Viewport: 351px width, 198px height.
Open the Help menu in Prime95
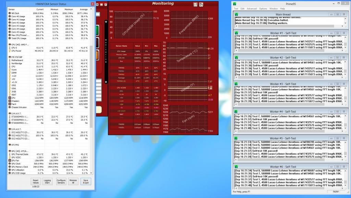282,9
